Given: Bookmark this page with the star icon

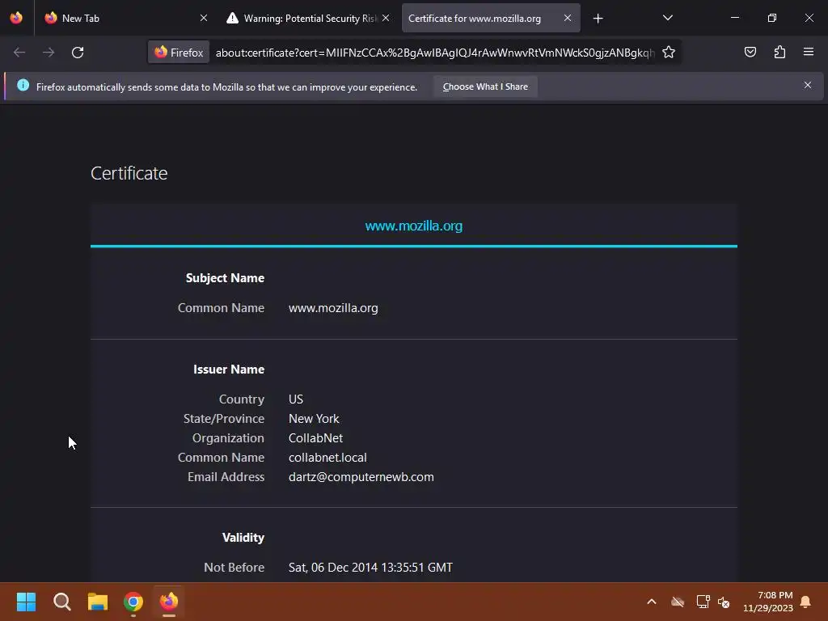Looking at the screenshot, I should (669, 53).
